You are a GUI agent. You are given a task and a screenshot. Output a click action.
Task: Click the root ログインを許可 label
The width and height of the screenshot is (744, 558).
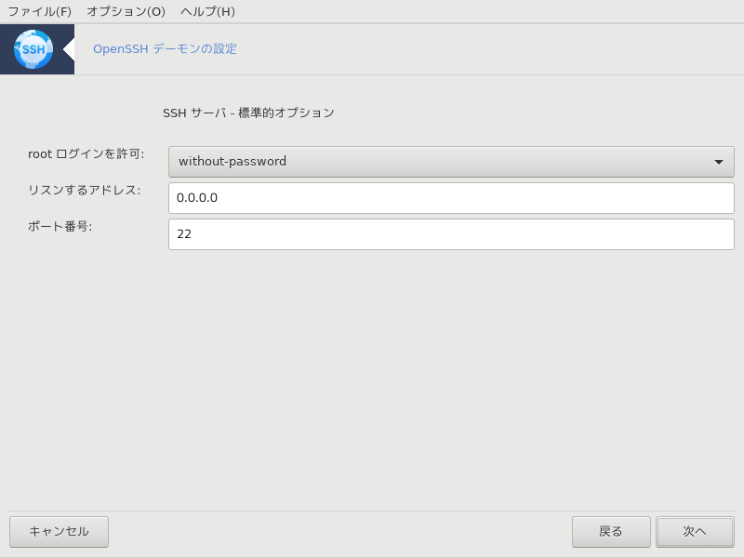(x=86, y=154)
